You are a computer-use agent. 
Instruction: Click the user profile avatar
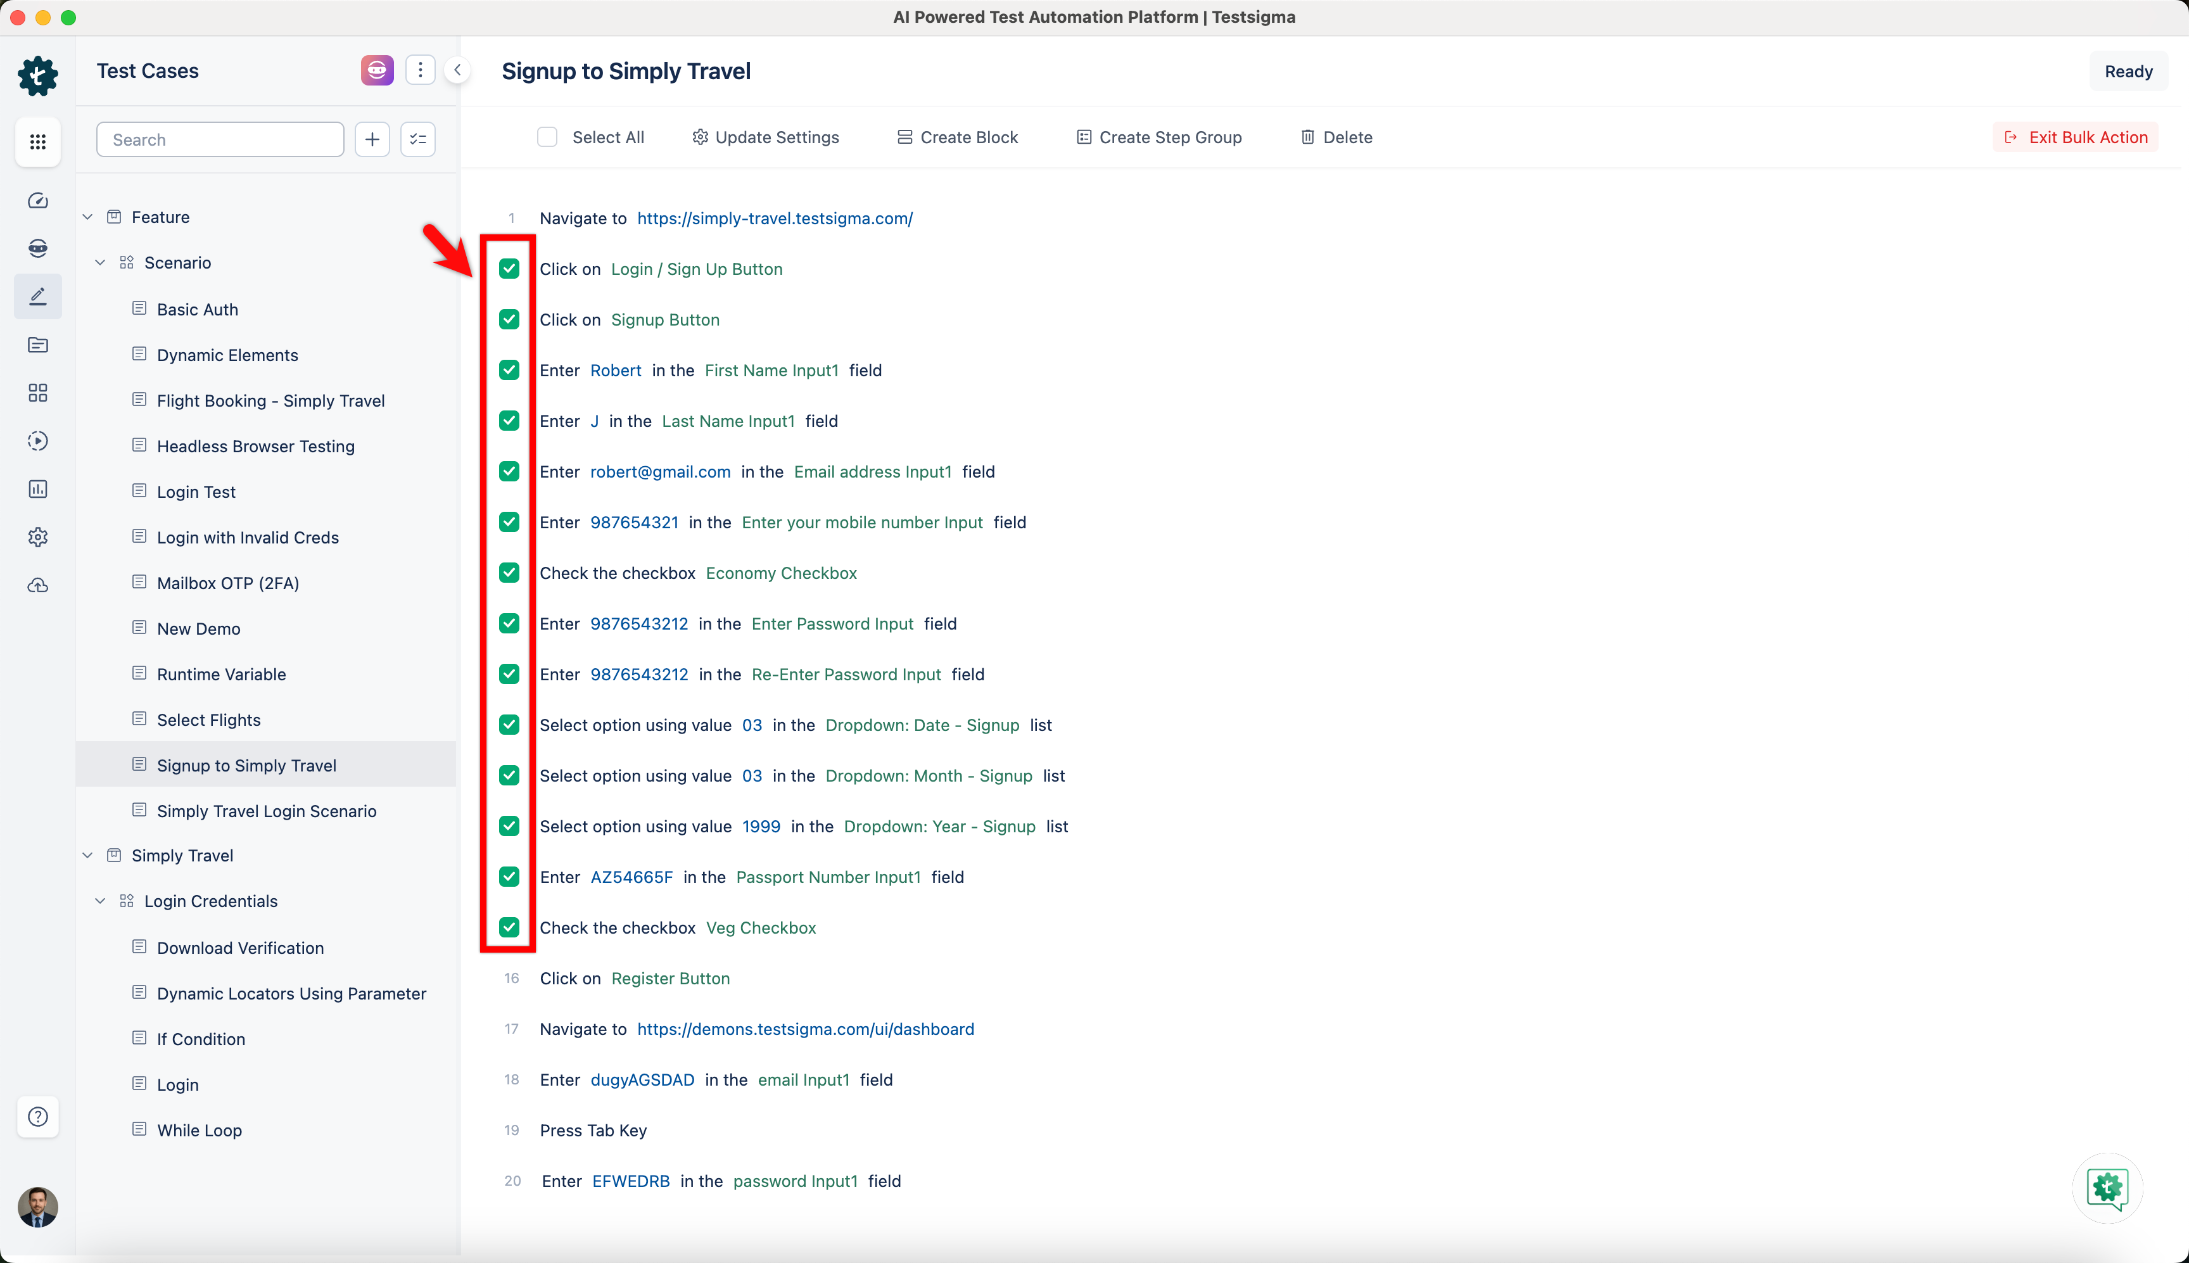point(38,1207)
